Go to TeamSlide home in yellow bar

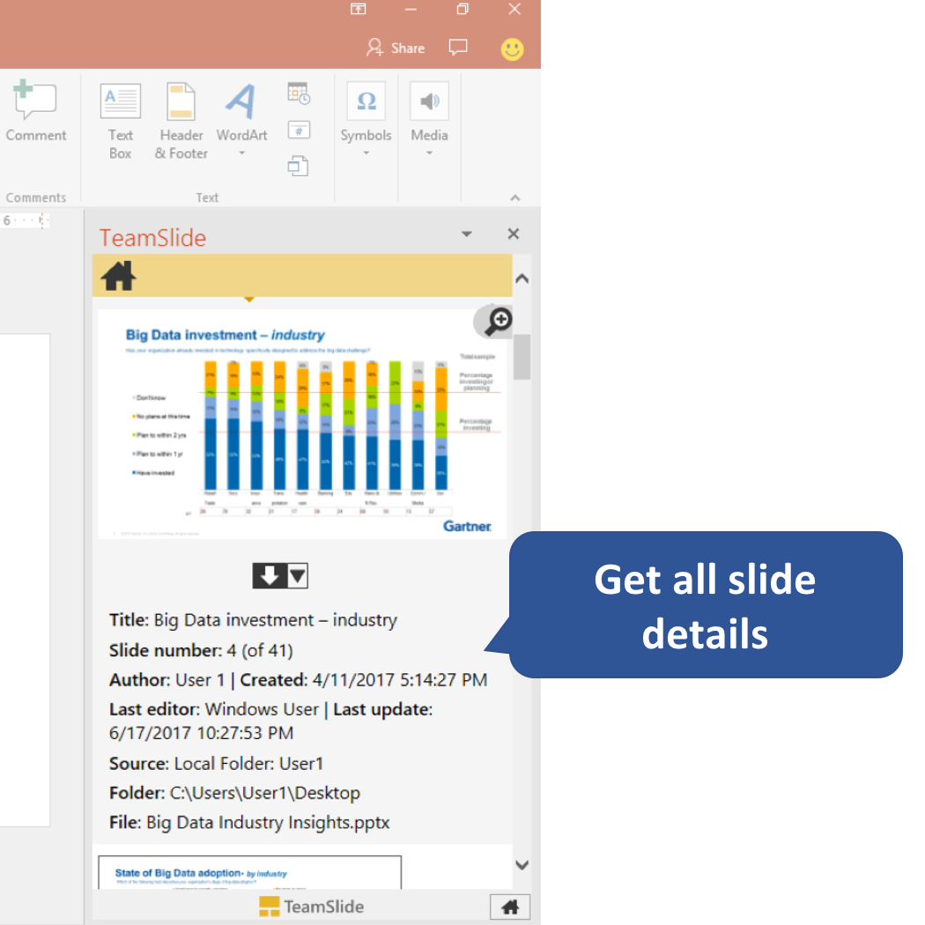click(118, 276)
